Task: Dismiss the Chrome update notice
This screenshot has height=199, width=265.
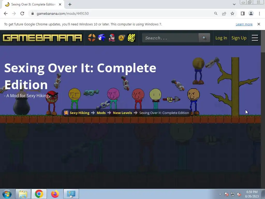Action: pos(259,24)
